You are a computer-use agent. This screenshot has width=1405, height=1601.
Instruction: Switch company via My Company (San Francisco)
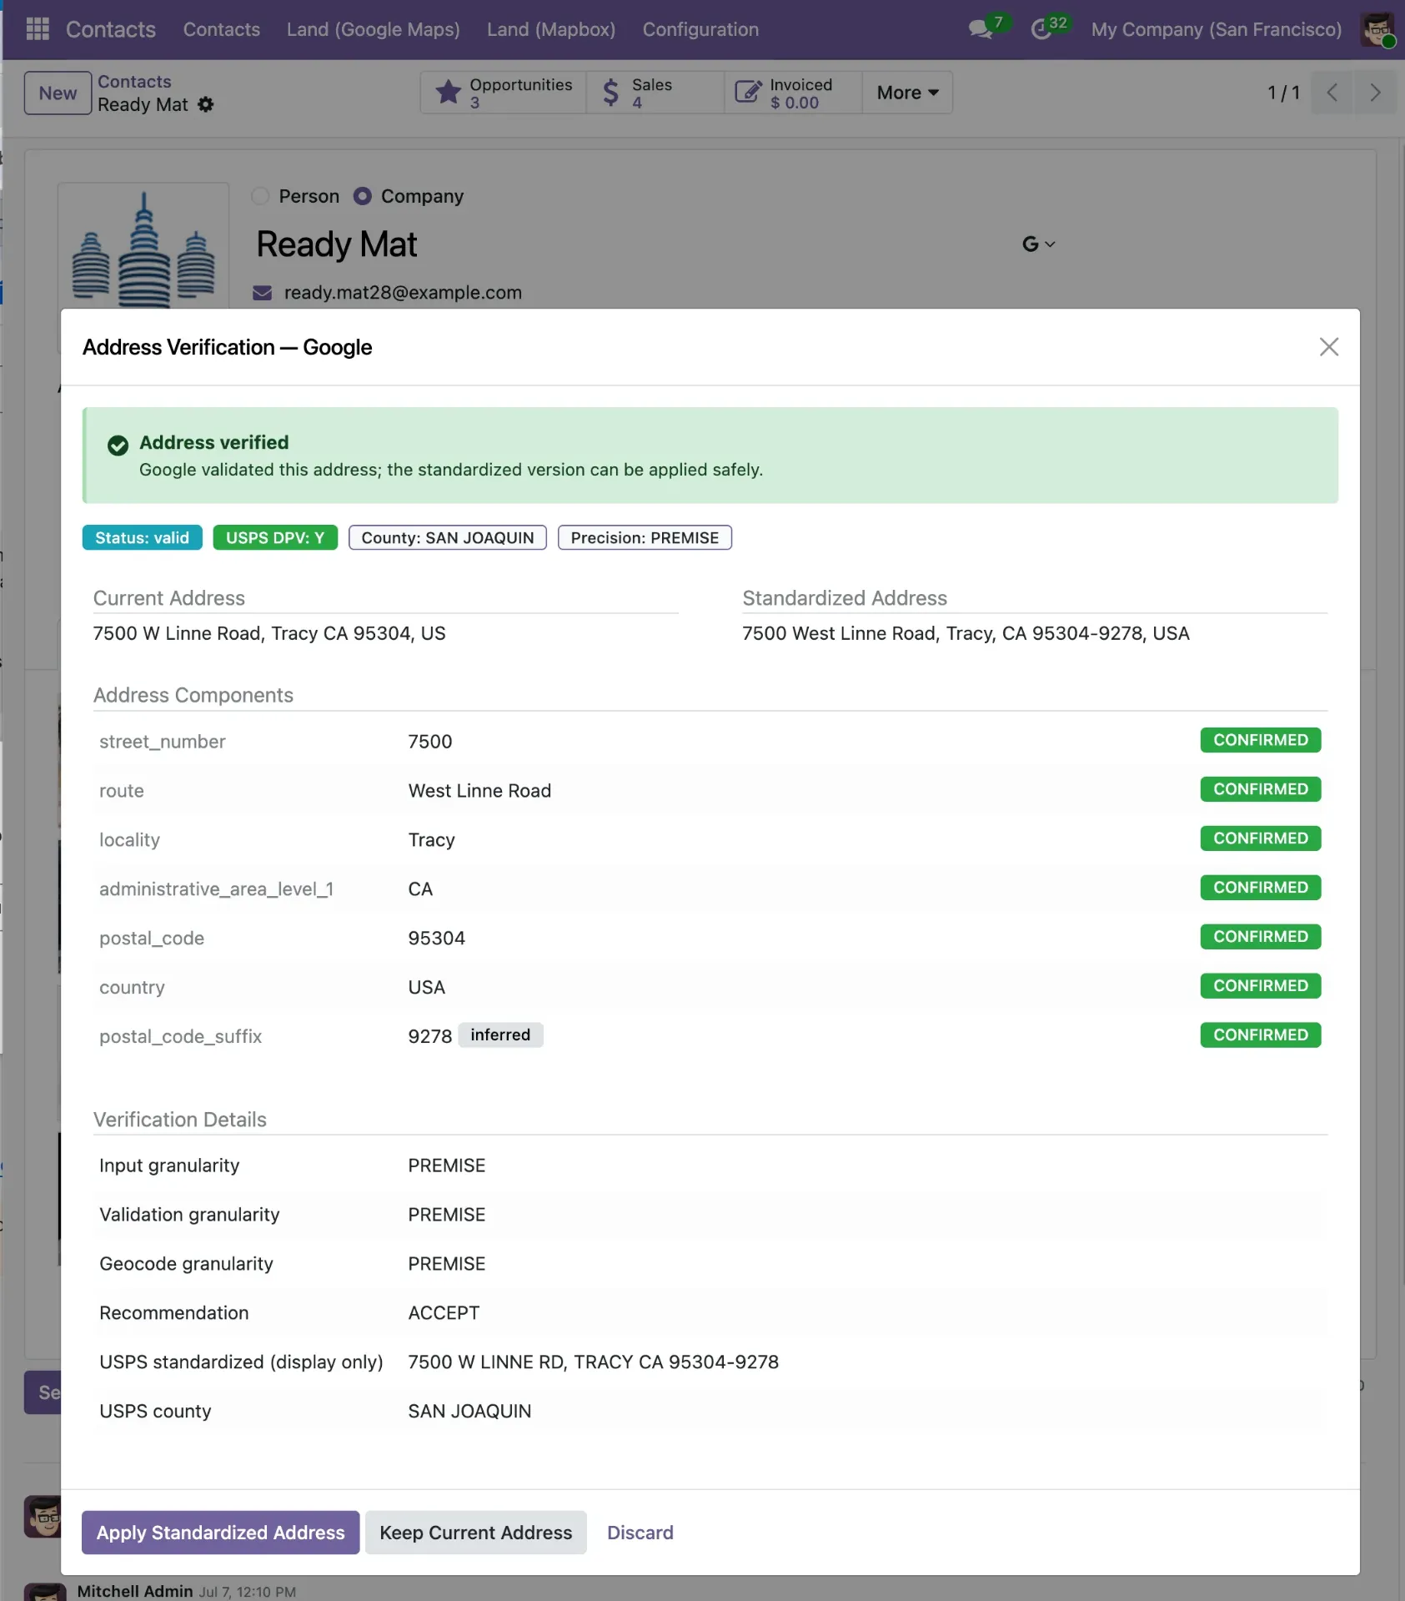click(x=1217, y=29)
